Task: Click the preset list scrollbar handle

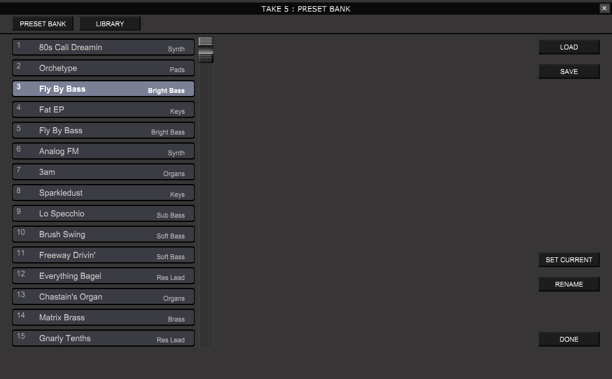Action: click(206, 50)
